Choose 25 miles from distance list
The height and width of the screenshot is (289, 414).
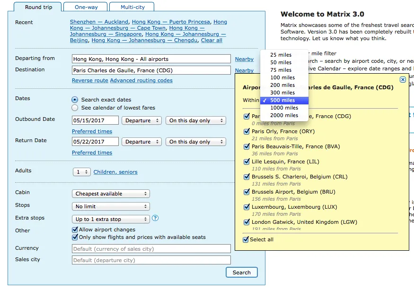click(x=284, y=55)
